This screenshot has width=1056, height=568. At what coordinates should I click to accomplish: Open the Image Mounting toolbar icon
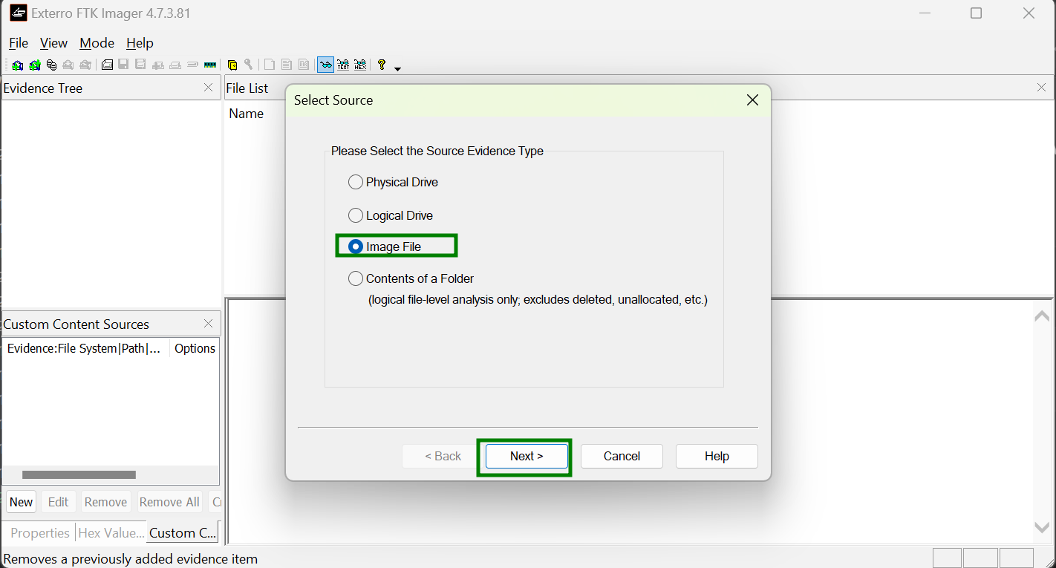(51, 65)
